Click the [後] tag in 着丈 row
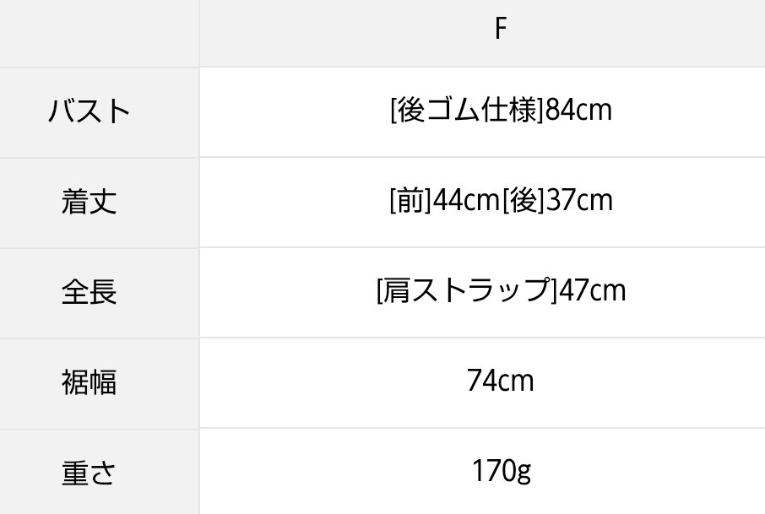This screenshot has height=514, width=765. 524,201
